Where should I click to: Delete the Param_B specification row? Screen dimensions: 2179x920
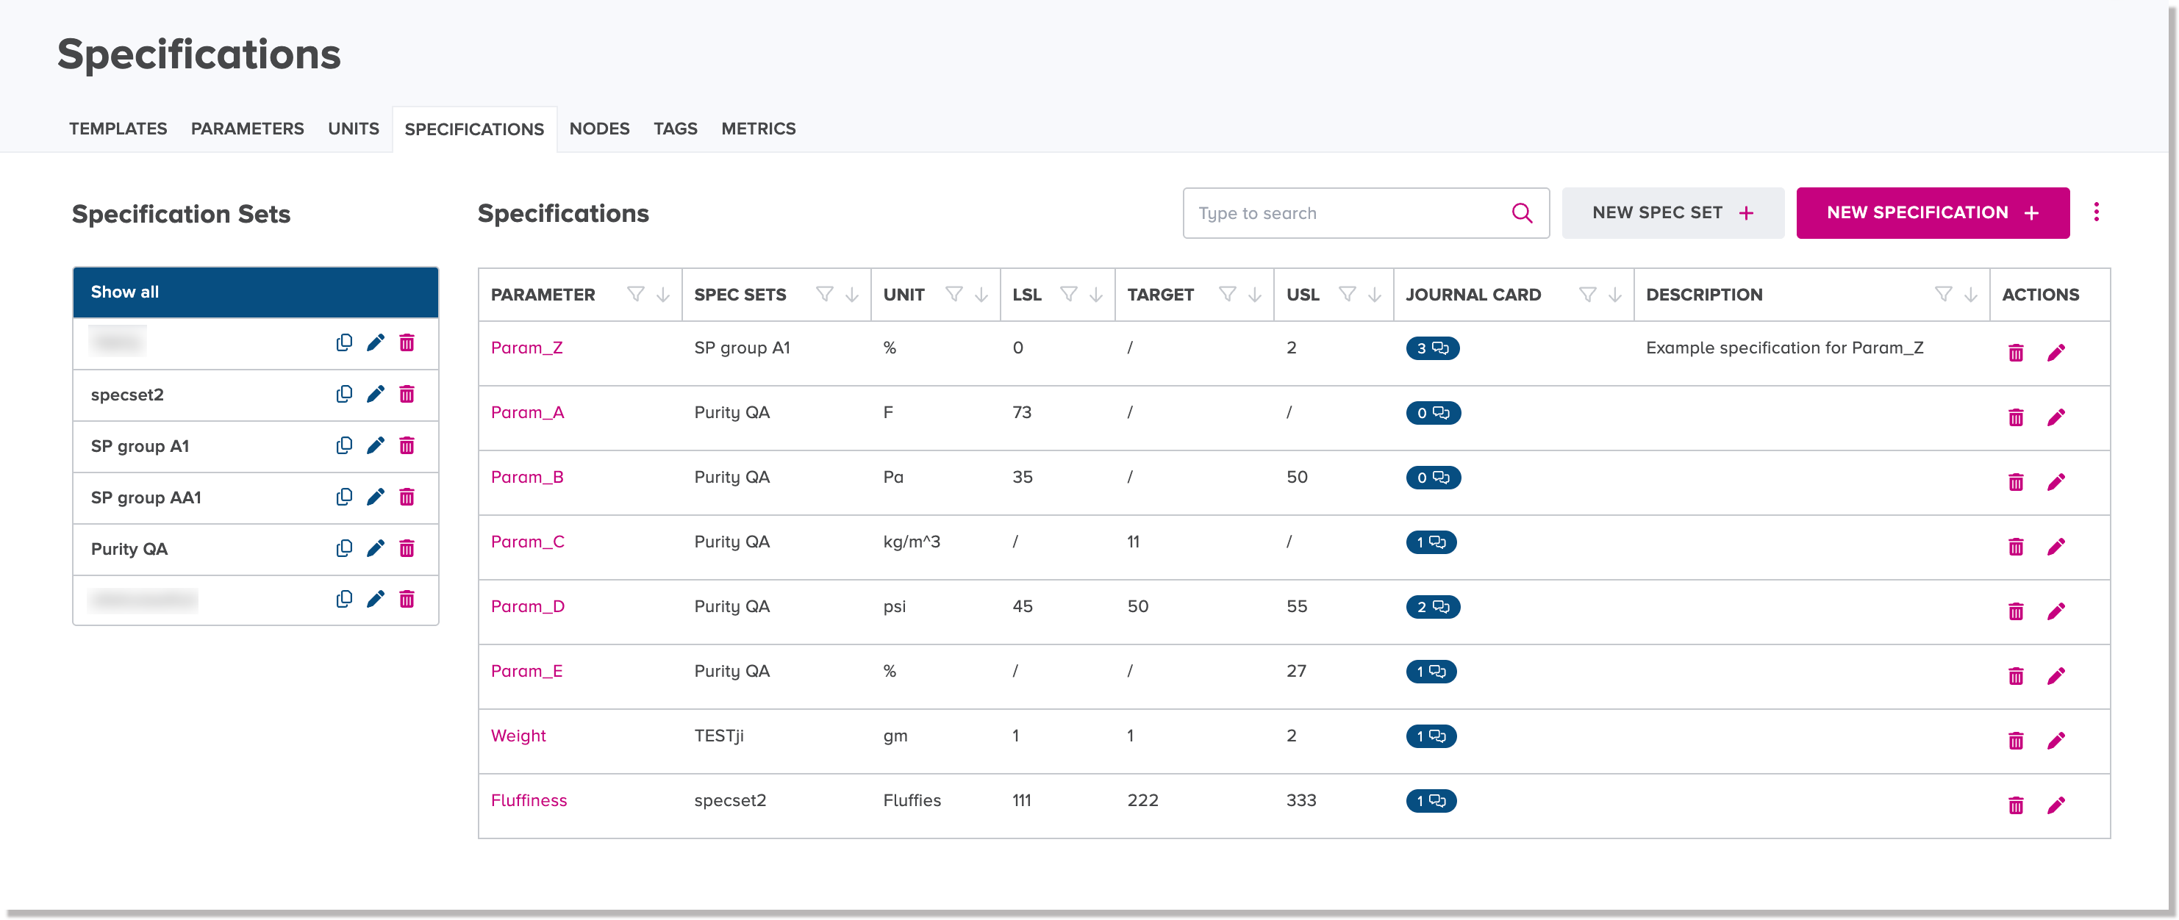2016,482
